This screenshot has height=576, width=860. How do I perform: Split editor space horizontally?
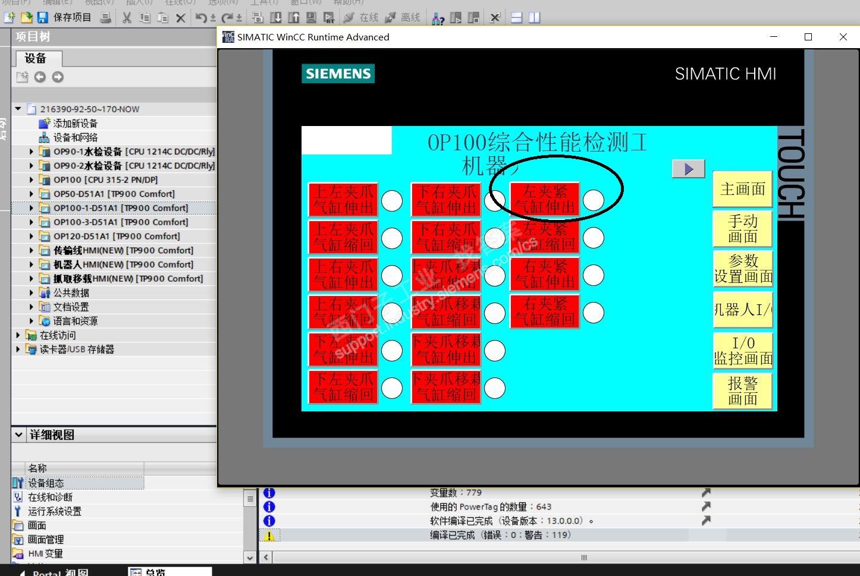coord(516,18)
